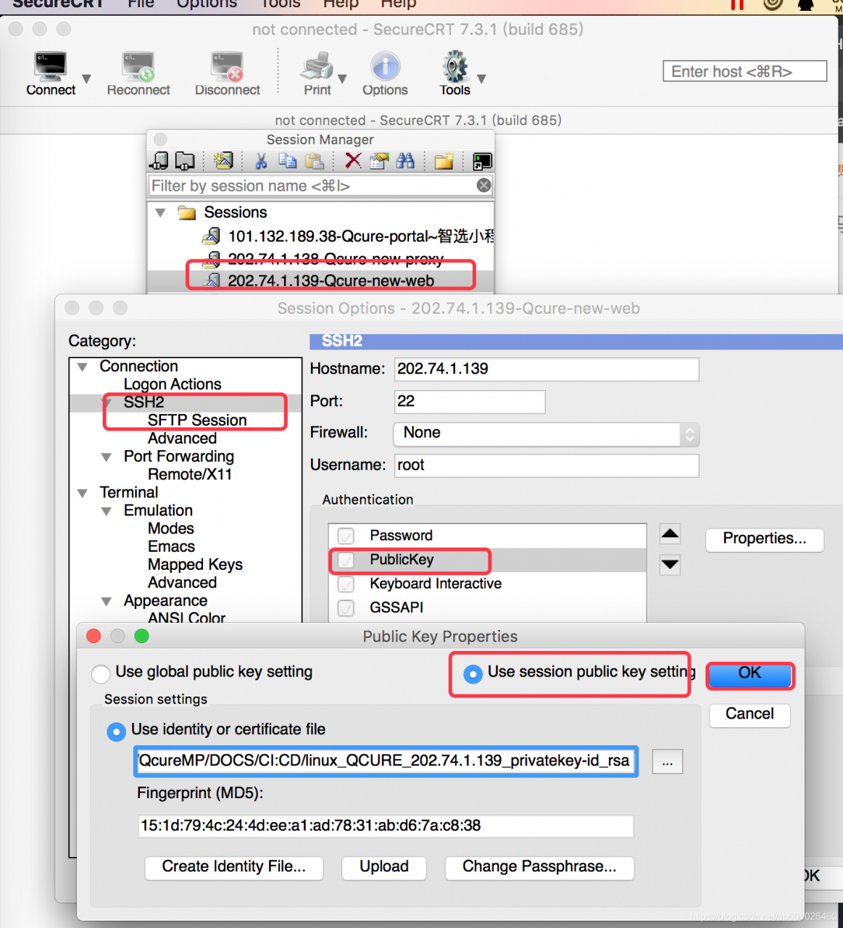
Task: Clear the session name filter with X icon
Action: (x=484, y=186)
